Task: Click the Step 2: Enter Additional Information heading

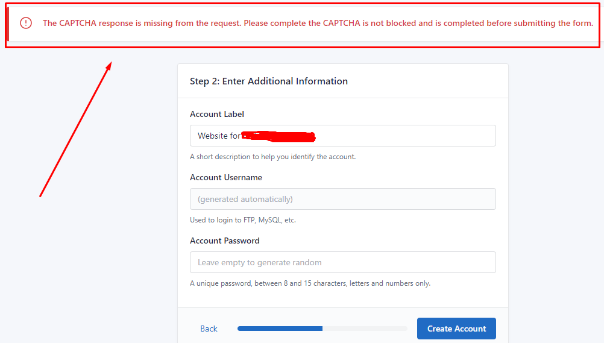Action: 269,81
